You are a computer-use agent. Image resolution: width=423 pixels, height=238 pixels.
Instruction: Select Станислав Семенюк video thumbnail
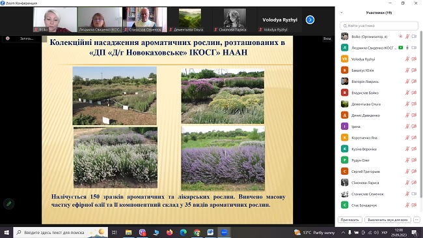click(x=145, y=20)
